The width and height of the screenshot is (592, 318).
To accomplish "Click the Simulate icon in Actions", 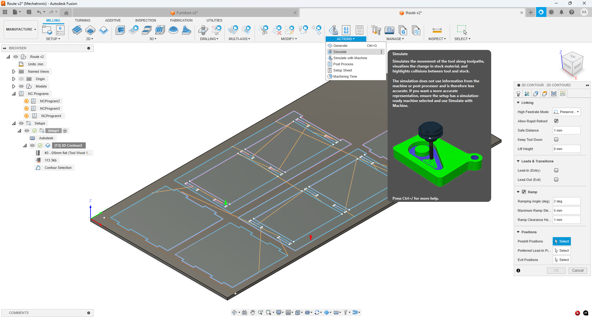I will point(333,30).
